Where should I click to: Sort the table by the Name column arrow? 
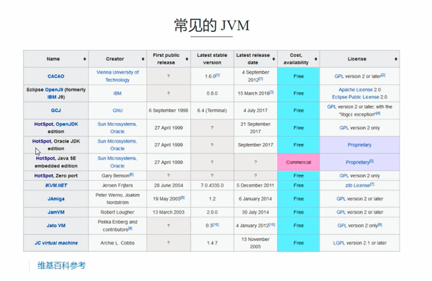click(85, 59)
